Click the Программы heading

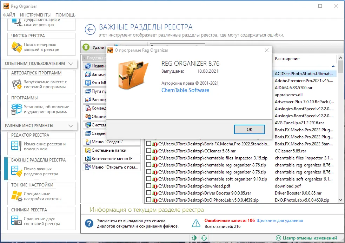(25, 98)
